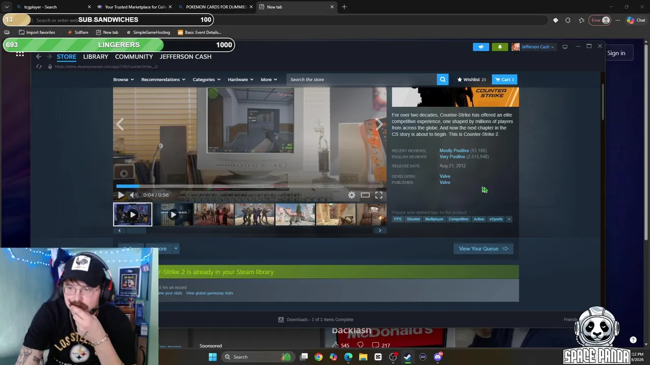The image size is (650, 365).
Task: Show previous media with left arrow overlay
Action: coord(120,125)
